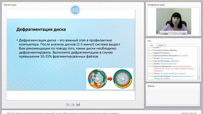Select the slide title 'Дефрагментация диска'

pyautogui.click(x=41, y=29)
